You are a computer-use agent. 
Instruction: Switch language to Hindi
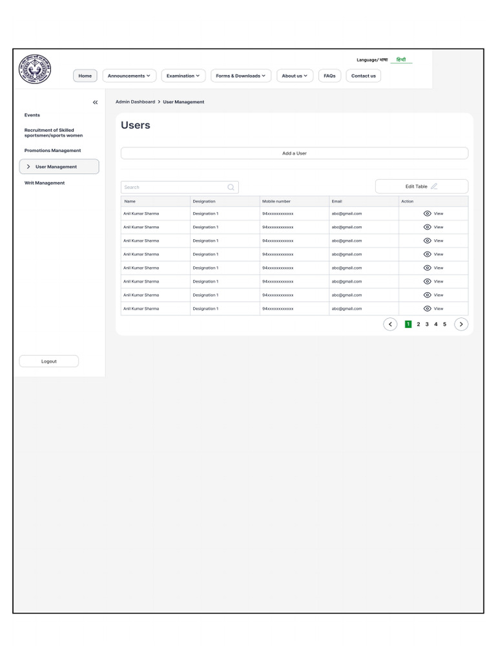[401, 59]
